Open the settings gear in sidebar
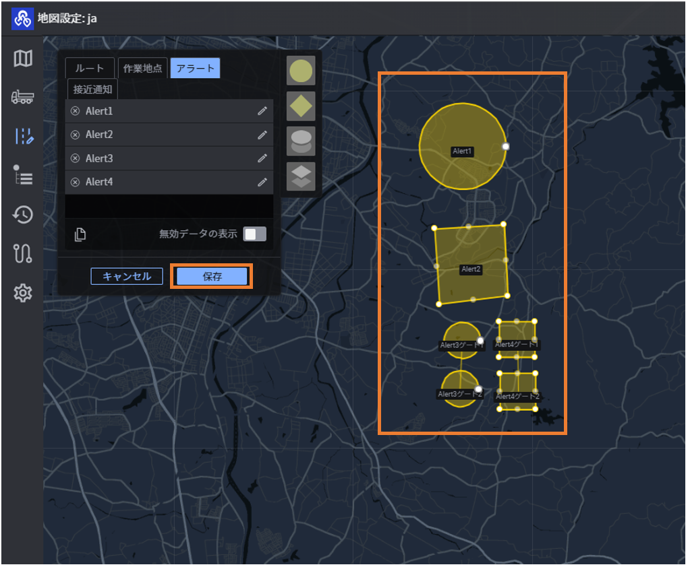Image resolution: width=688 pixels, height=567 pixels. pos(23,293)
